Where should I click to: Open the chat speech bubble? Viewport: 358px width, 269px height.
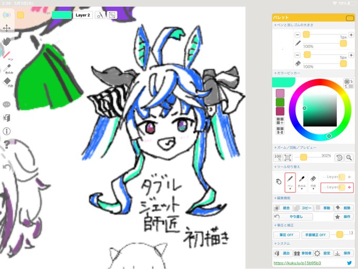7,104
